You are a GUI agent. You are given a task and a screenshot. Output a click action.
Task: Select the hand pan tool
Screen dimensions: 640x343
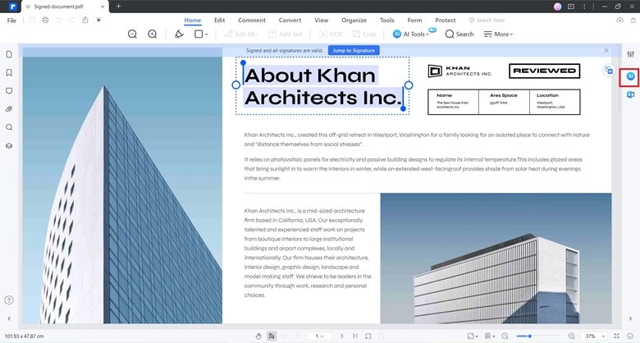pyautogui.click(x=258, y=336)
